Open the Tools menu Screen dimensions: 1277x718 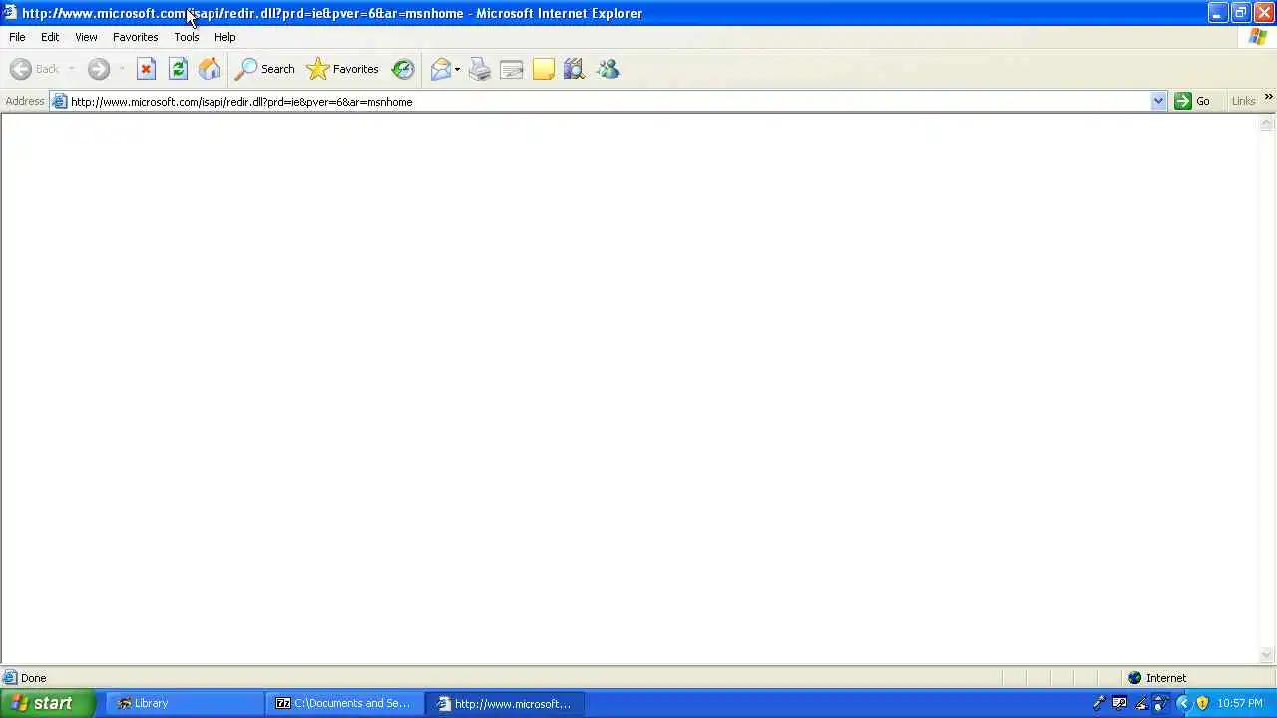click(186, 37)
